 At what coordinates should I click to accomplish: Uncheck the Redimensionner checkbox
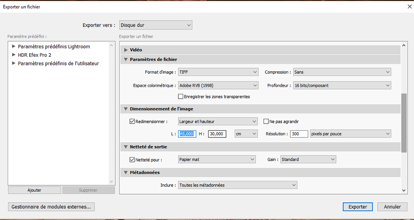[132, 121]
